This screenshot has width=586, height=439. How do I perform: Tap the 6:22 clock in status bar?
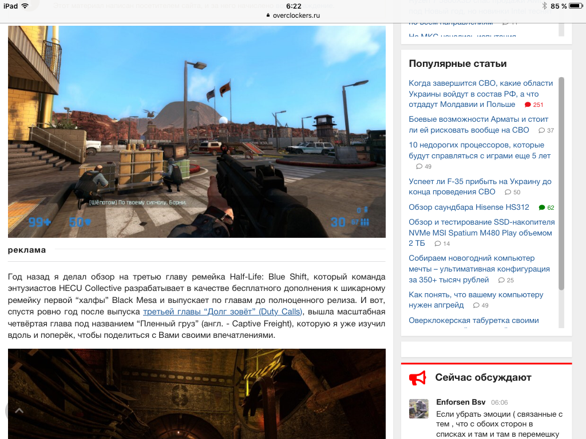tap(294, 6)
